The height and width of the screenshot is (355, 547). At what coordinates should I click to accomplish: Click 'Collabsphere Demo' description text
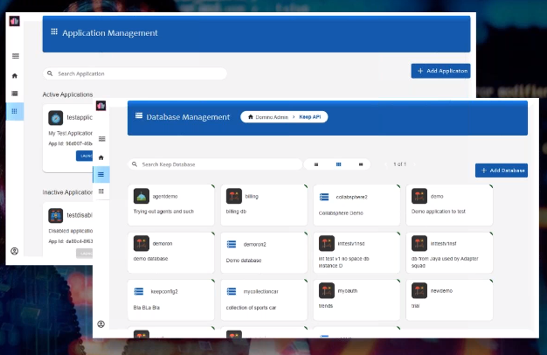[341, 213]
